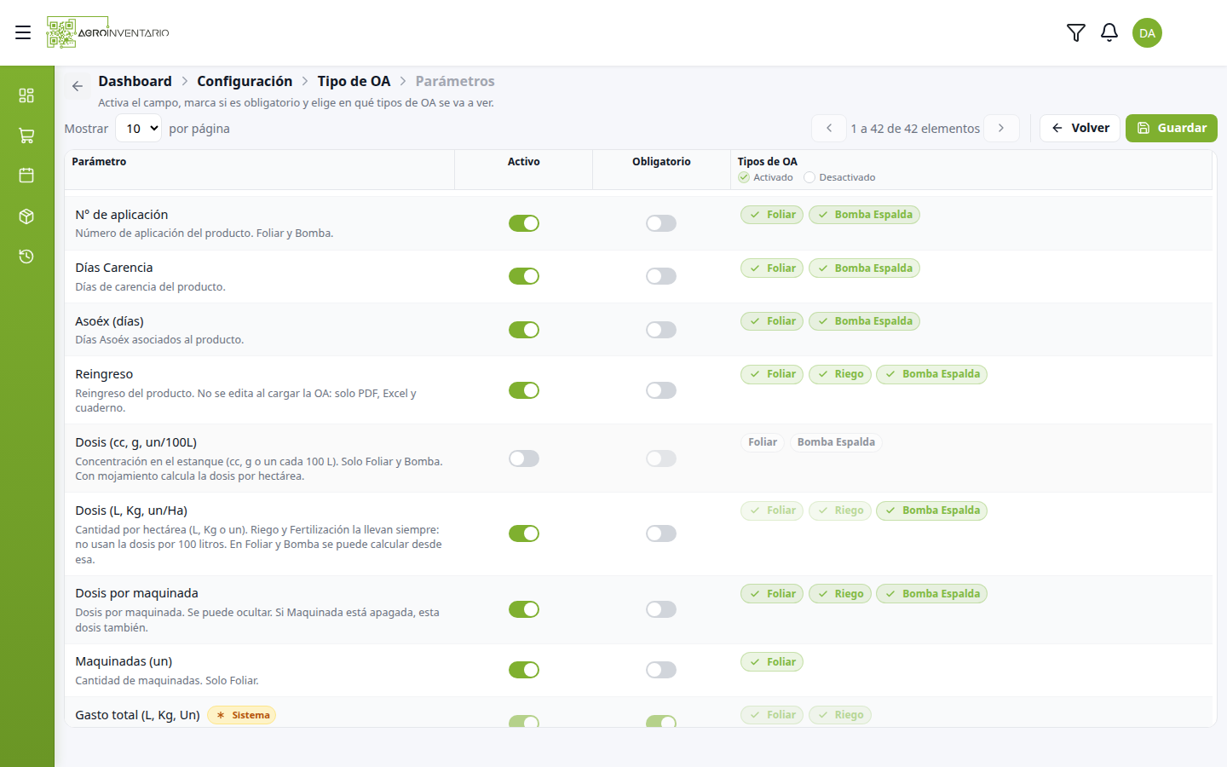Image resolution: width=1227 pixels, height=767 pixels.
Task: Open the calendar sidebar icon
Action: click(26, 176)
